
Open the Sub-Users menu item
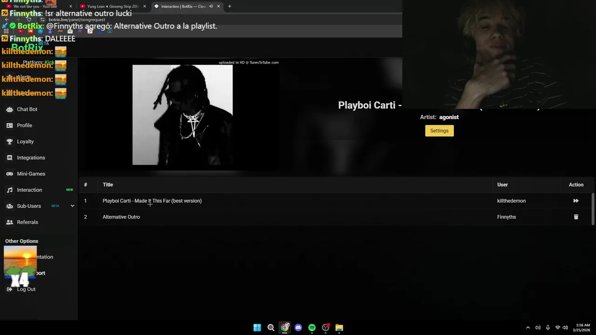coord(29,206)
